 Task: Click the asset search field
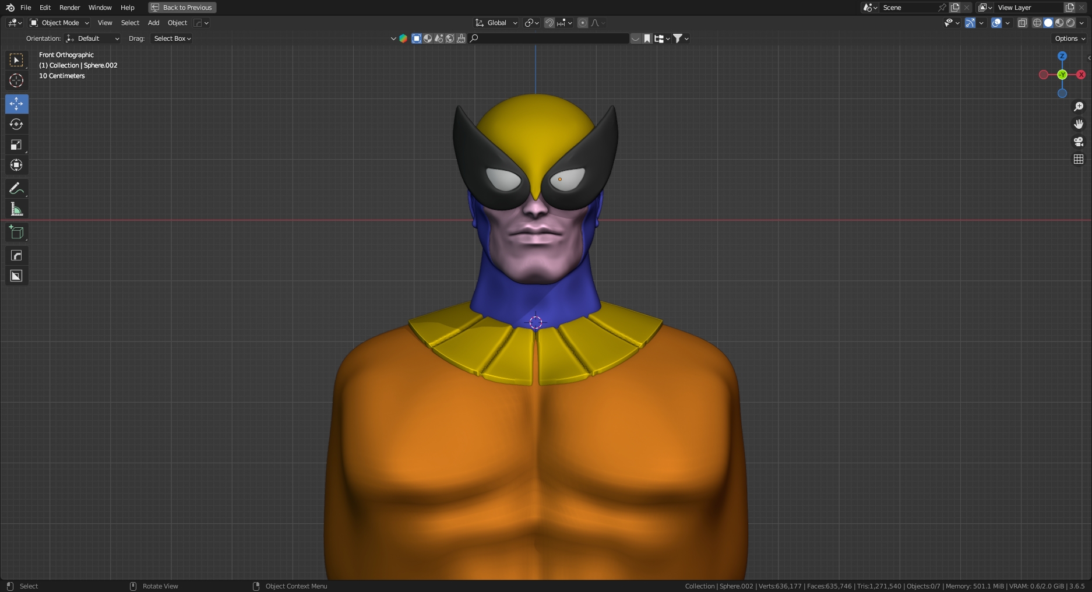pos(549,38)
